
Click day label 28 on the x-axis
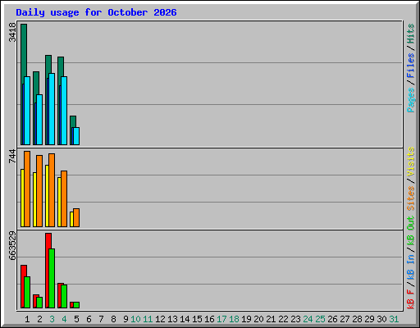click(357, 319)
